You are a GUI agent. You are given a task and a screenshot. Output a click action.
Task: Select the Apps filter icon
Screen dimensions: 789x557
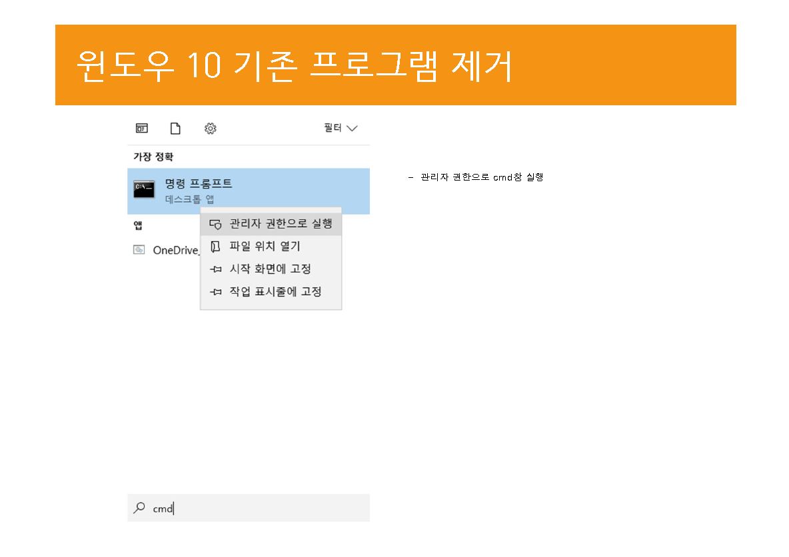click(x=142, y=129)
